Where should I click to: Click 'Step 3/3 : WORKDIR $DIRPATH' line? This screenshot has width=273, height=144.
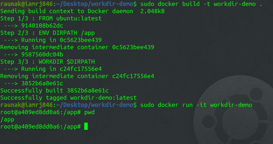[x=47, y=62]
